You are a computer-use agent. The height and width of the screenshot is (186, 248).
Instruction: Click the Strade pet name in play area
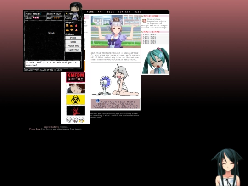(51, 33)
